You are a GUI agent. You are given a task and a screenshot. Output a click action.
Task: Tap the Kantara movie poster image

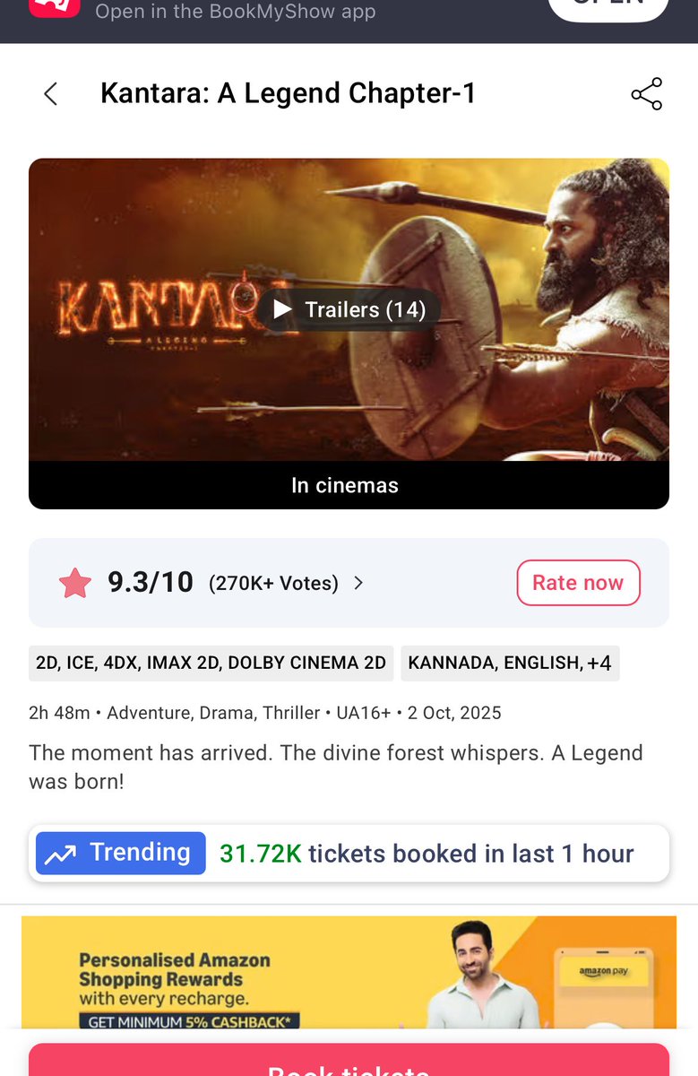pyautogui.click(x=349, y=310)
